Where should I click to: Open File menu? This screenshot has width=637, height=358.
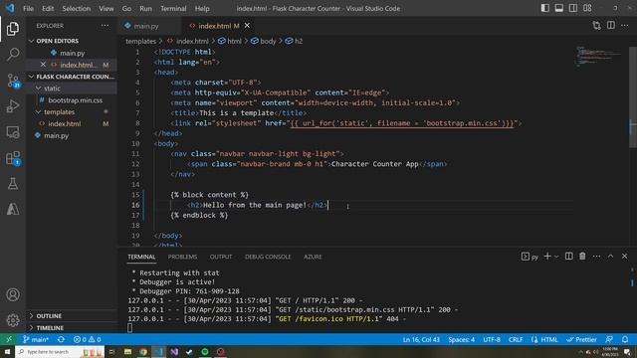(x=29, y=8)
